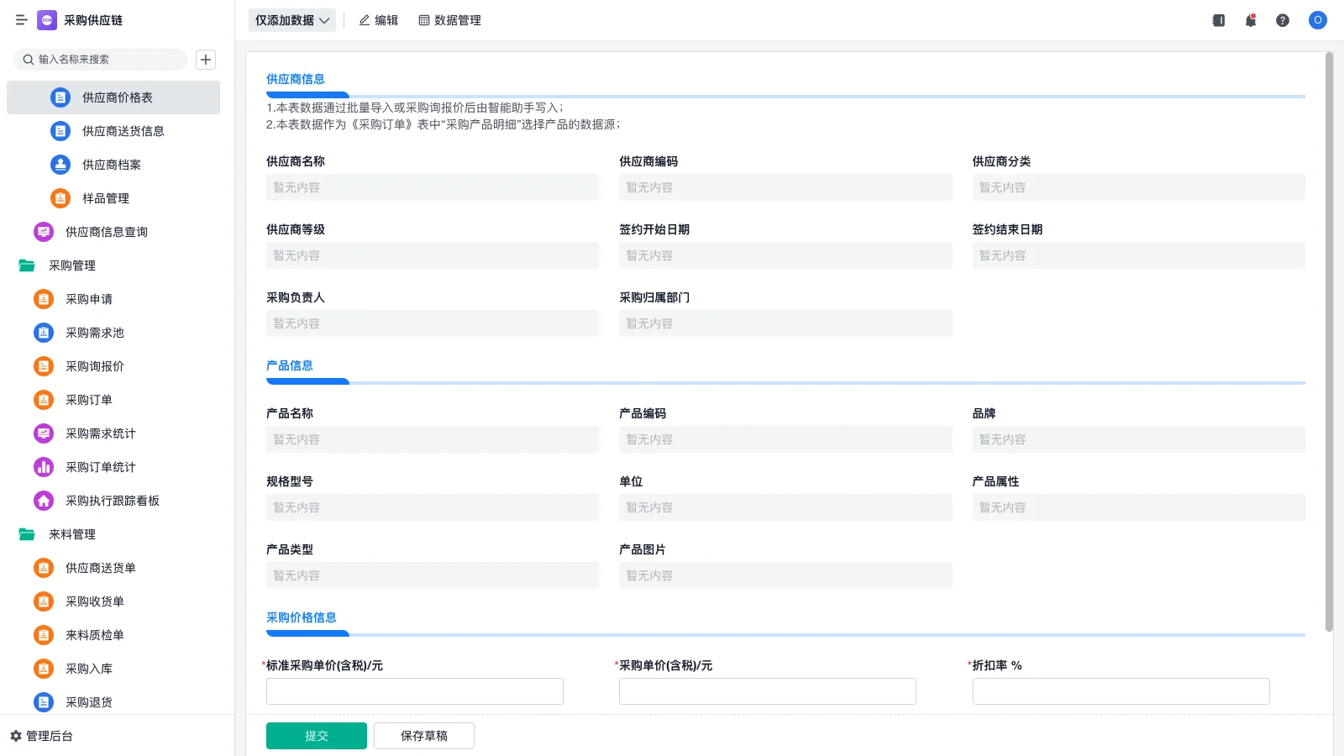This screenshot has height=756, width=1344.
Task: Collapse the 采购管理 folder
Action: tap(27, 265)
